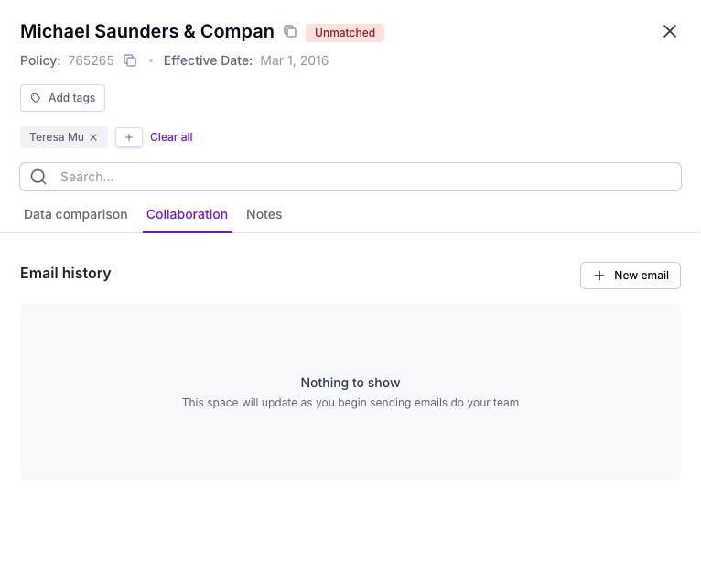Click the policy number 765265 text
This screenshot has height=574, width=701.
[x=92, y=60]
